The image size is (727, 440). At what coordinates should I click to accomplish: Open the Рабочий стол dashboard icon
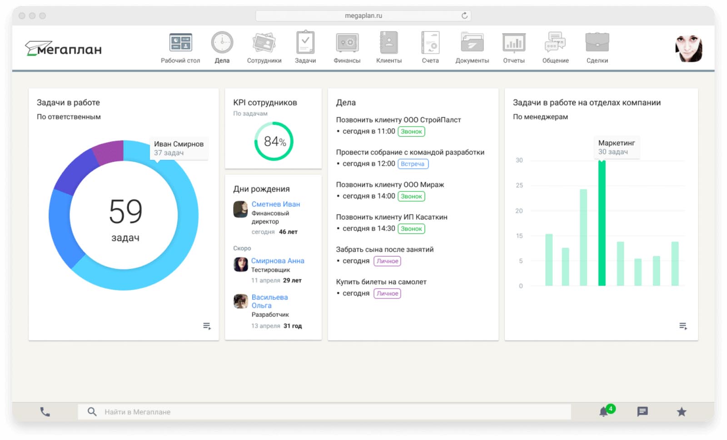[180, 43]
